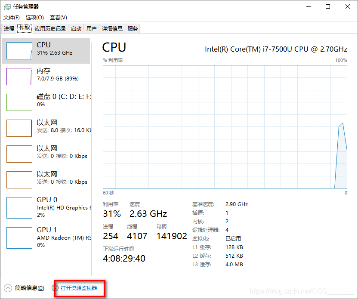This screenshot has height=299, width=358.
Task: Click the CPU utilization main graph
Action: [225, 126]
